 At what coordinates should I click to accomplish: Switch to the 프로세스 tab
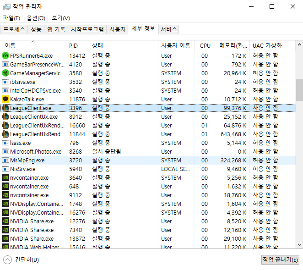tap(14, 29)
